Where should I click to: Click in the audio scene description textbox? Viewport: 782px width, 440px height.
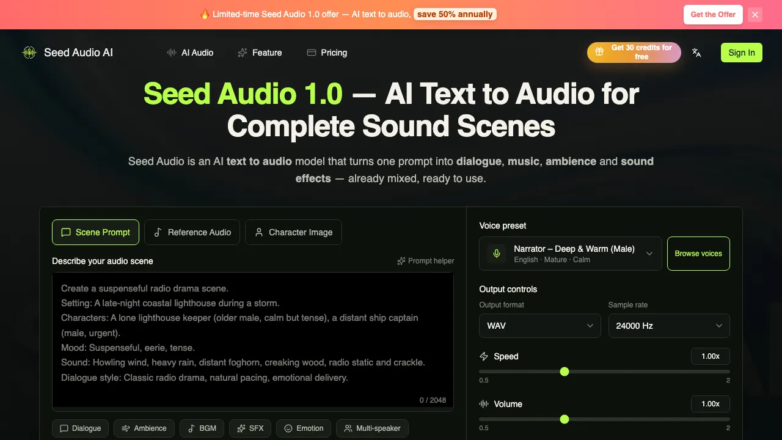tap(253, 341)
